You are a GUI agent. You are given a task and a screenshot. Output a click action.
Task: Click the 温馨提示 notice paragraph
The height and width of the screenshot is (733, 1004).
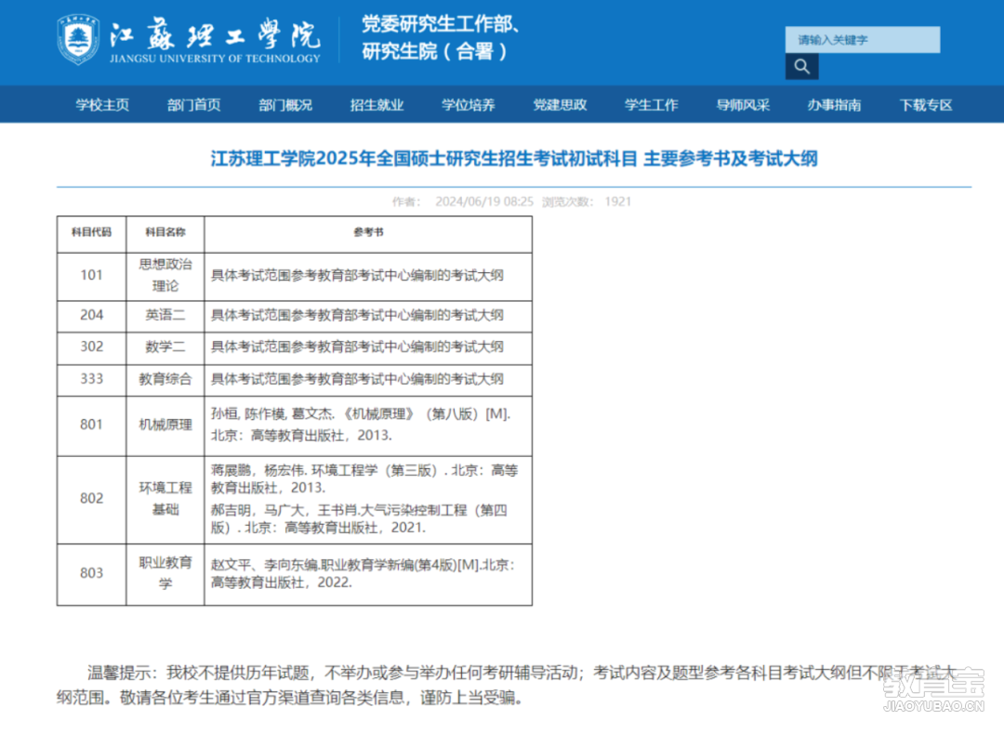(x=506, y=685)
